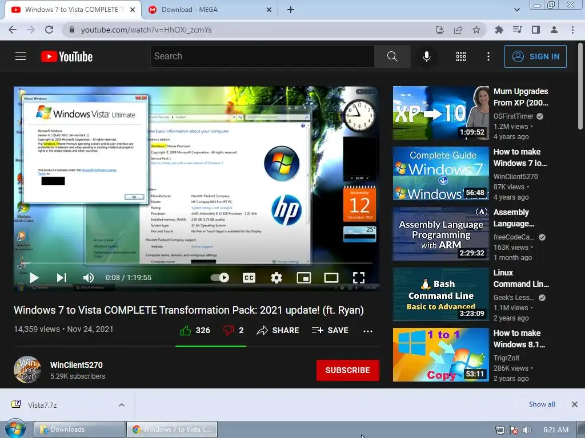Open the WinClient5270 channel name link

coord(77,365)
